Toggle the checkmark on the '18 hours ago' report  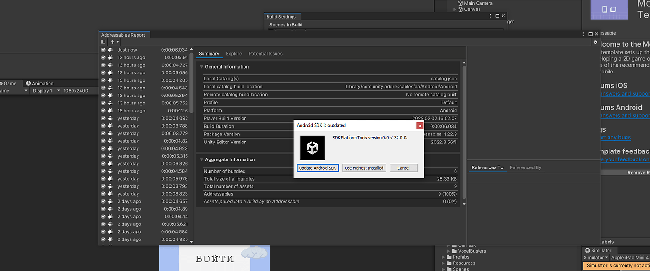click(x=103, y=110)
